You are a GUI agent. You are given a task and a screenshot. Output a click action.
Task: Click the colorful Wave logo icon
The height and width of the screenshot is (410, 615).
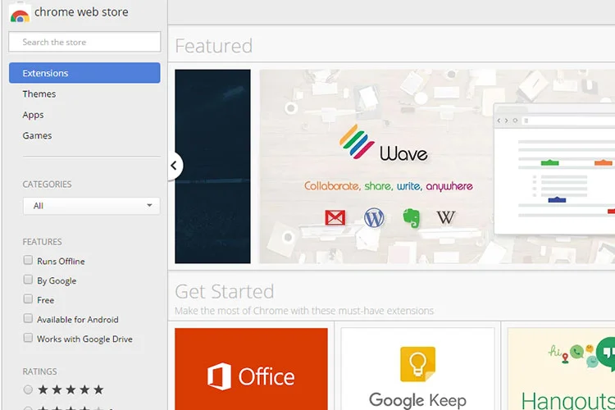pos(357,142)
